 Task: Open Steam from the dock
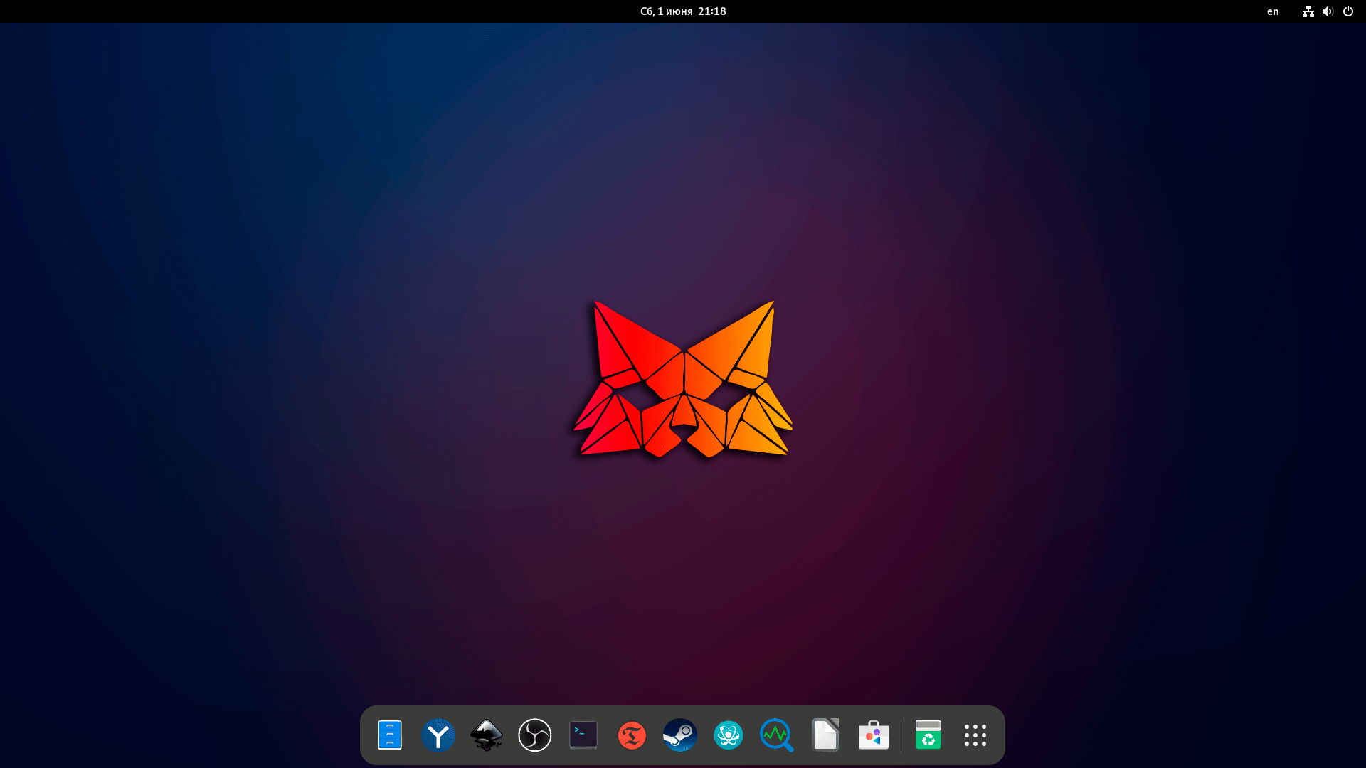click(680, 735)
